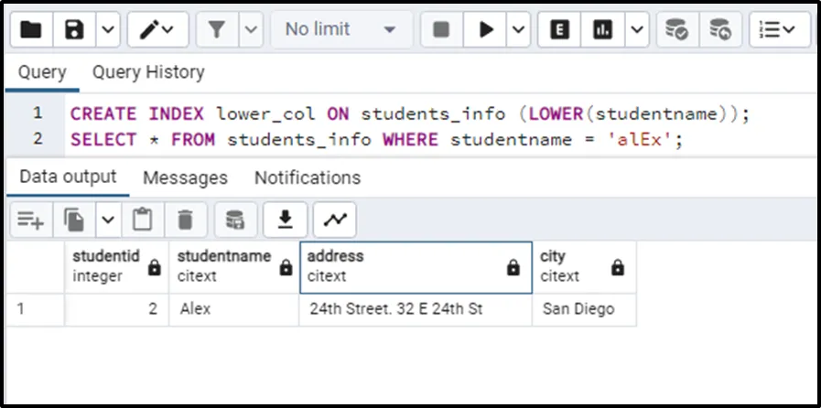Click the Paste rows clipboard icon
The height and width of the screenshot is (408, 821).
click(x=142, y=220)
